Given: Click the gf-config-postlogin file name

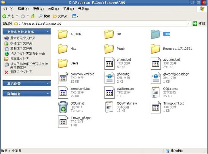Looking at the screenshot, I should pos(176,74).
